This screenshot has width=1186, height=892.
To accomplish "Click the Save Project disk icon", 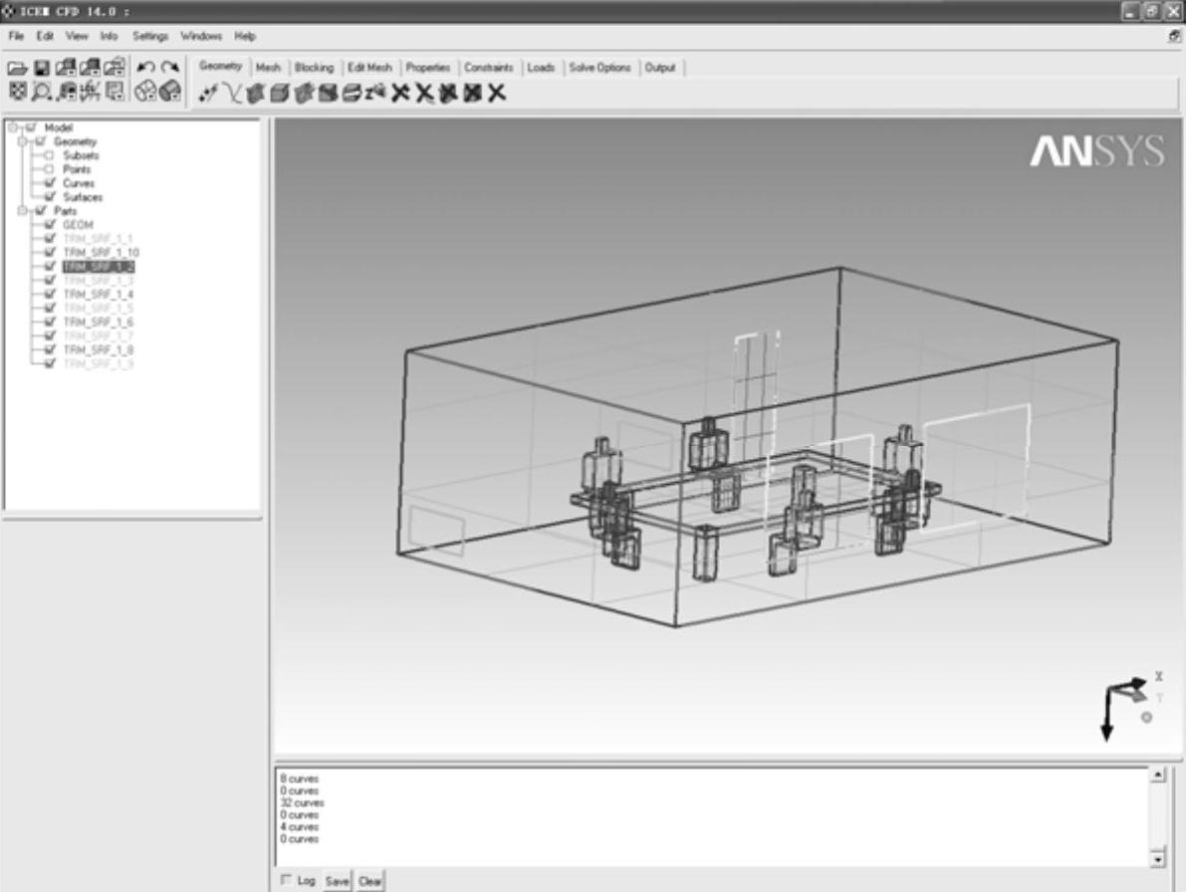I will (x=42, y=69).
